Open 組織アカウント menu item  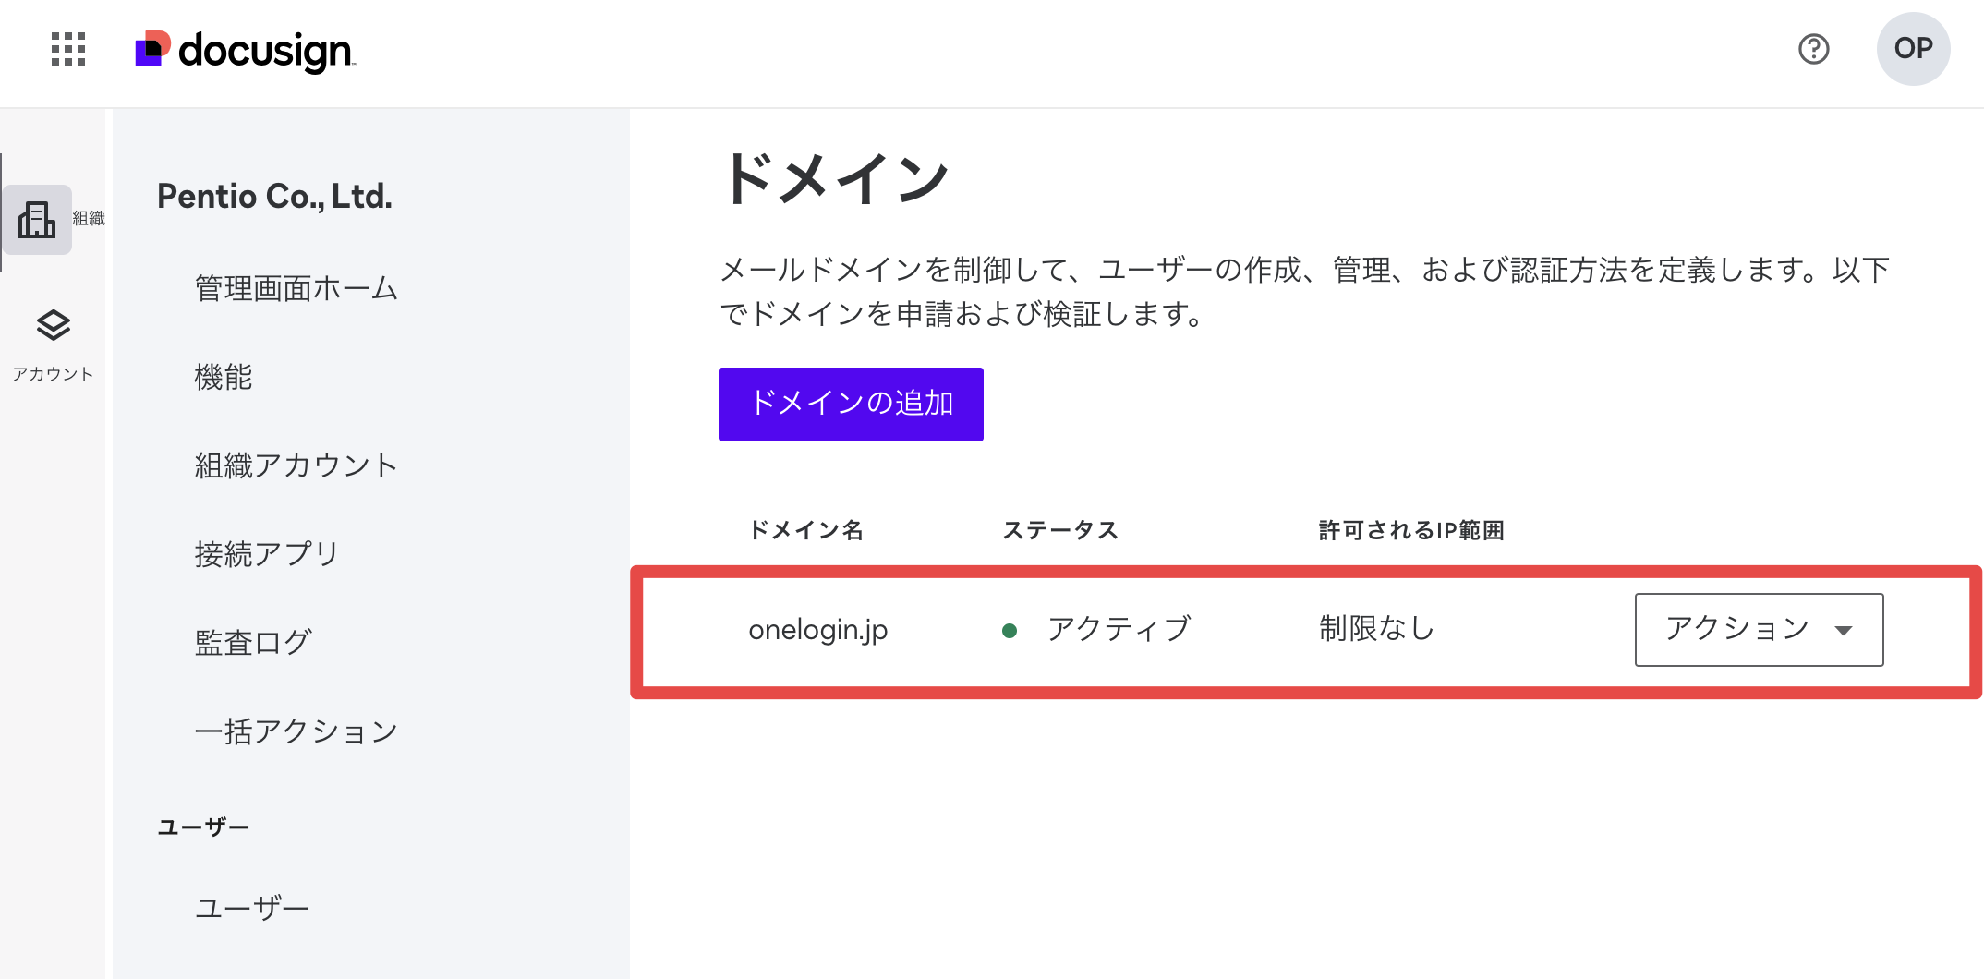296,465
